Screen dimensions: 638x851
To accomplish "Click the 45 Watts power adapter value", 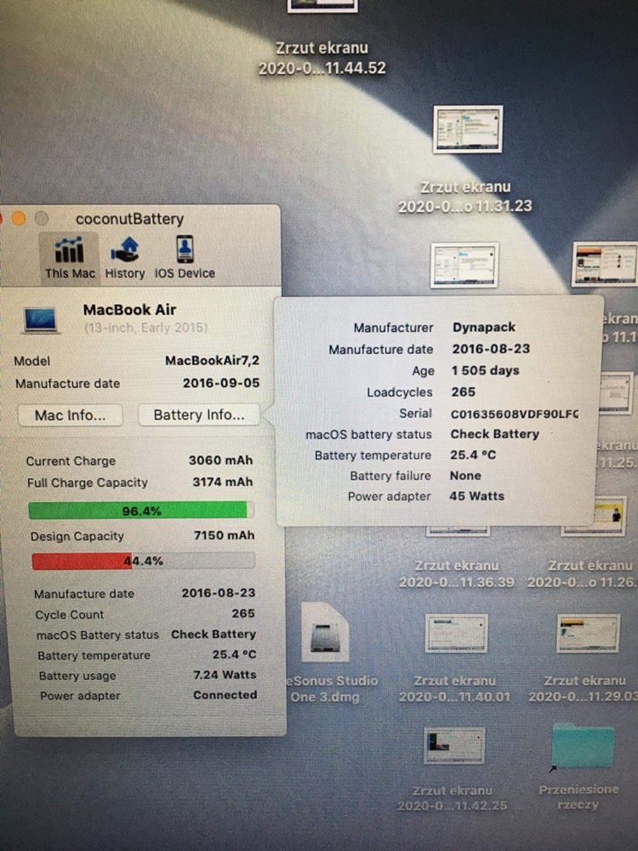I will pos(477,496).
